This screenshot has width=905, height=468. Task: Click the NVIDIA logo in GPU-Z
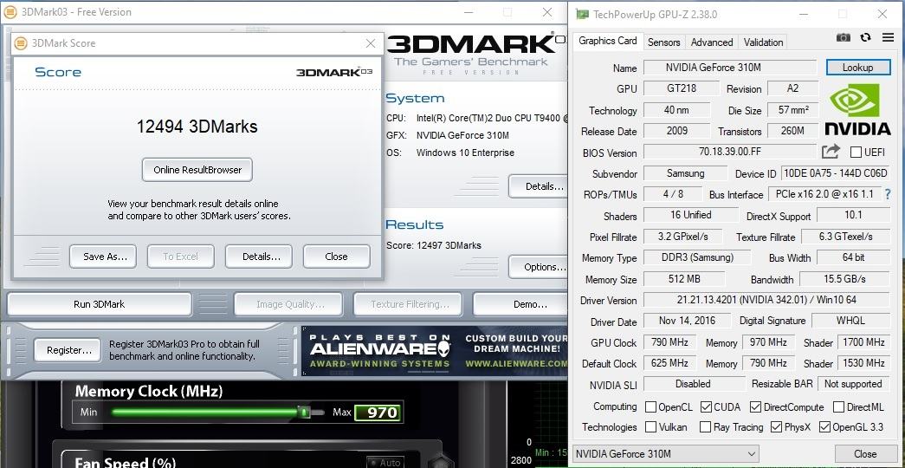click(x=857, y=110)
